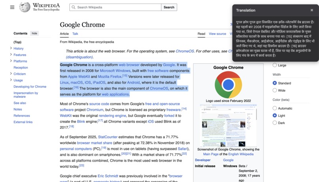Image resolution: width=319 pixels, height=182 pixels.
Task: Open the Mozilla Firefox link
Action: tap(110, 77)
